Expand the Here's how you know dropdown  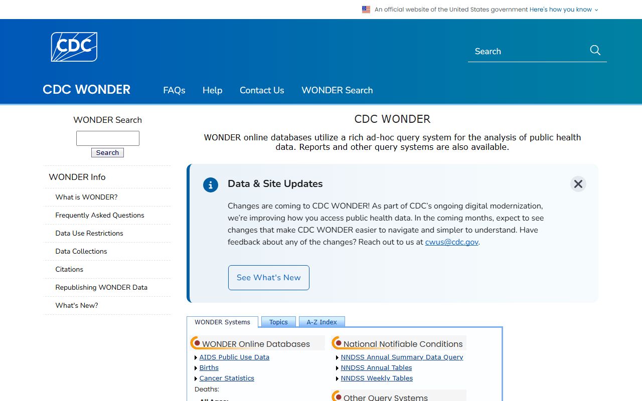point(564,10)
